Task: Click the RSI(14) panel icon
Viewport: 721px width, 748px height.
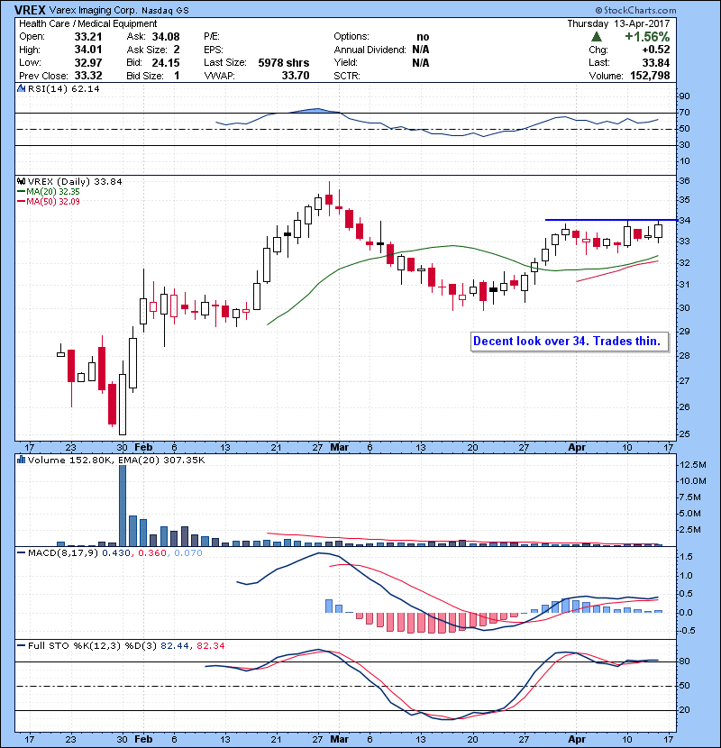Action: pos(21,88)
